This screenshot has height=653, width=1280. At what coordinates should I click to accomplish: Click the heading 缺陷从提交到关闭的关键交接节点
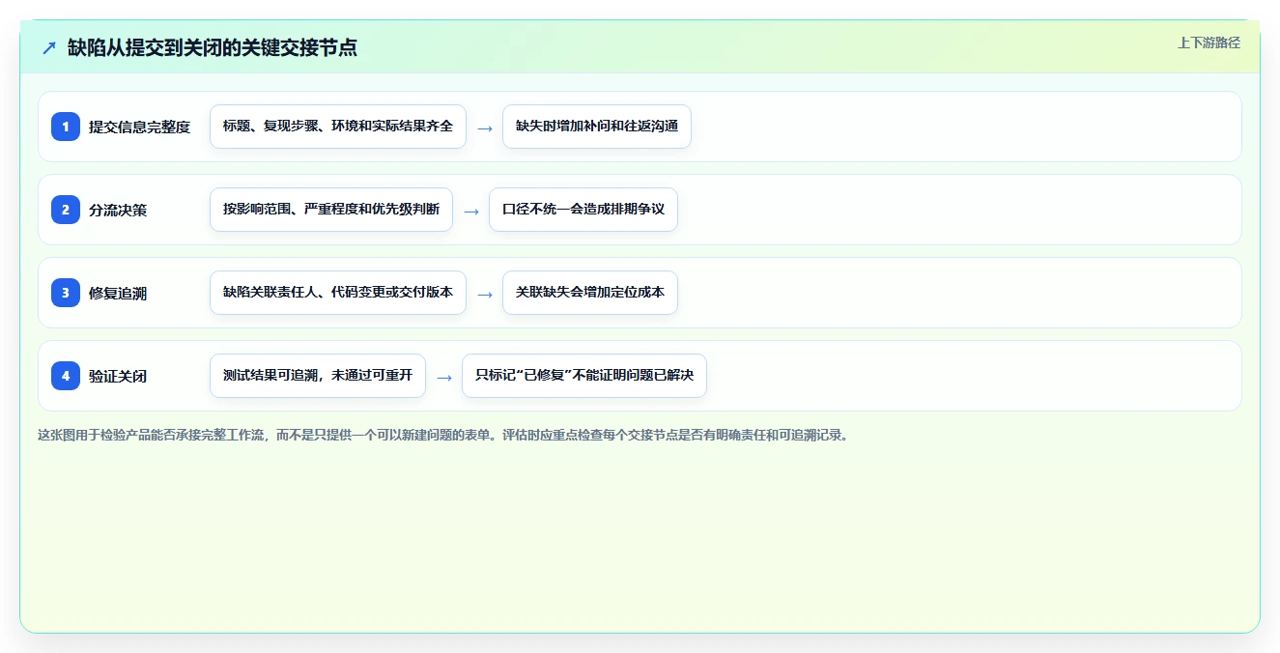click(x=213, y=47)
